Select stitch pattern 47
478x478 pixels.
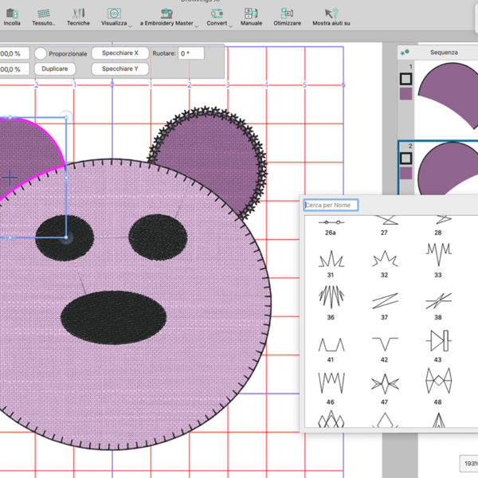(x=385, y=390)
